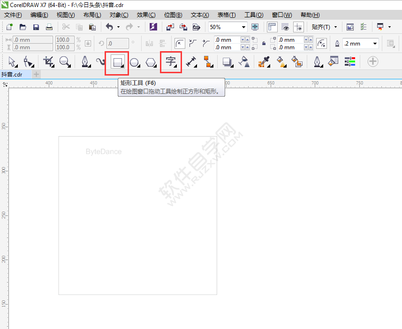This screenshot has width=402, height=329.
Task: Switch to the 抖音.cdr document tab
Action: 13,74
